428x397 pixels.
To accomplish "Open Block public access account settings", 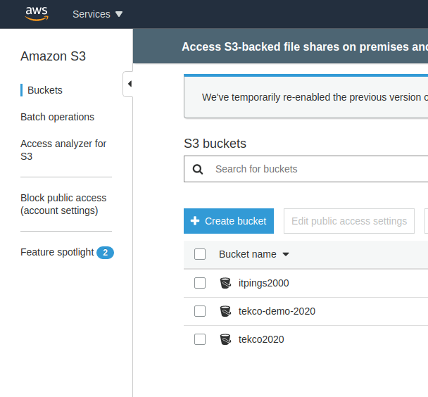I will click(x=63, y=204).
